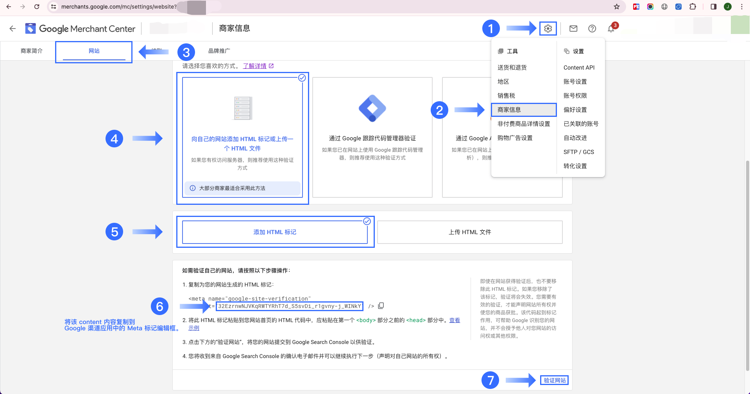Open 账号设置 from the settings menu
Image resolution: width=750 pixels, height=394 pixels.
tap(575, 82)
